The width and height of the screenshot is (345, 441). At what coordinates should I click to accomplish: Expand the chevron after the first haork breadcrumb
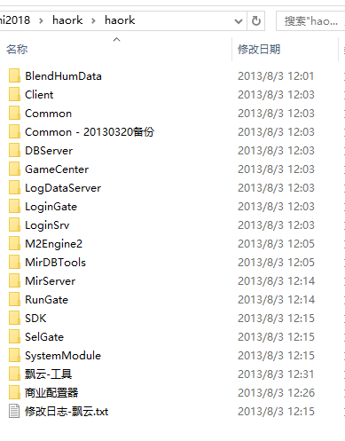[x=93, y=20]
